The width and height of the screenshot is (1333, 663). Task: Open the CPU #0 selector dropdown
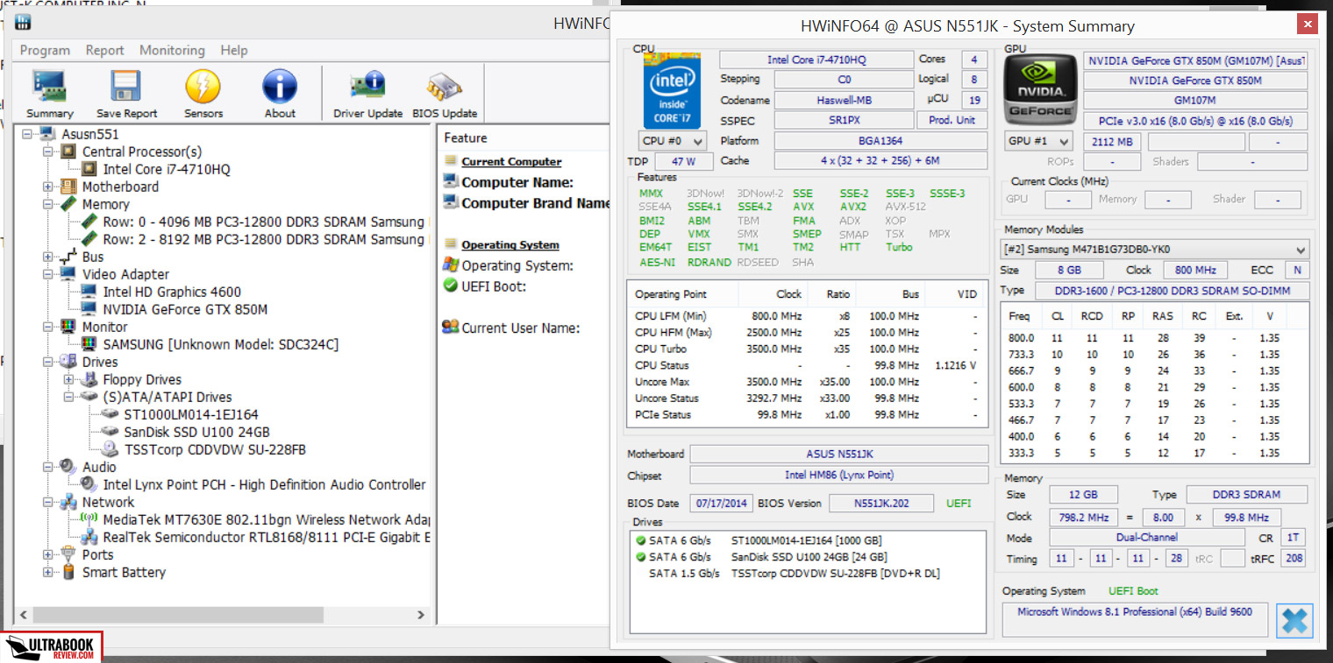click(x=673, y=141)
